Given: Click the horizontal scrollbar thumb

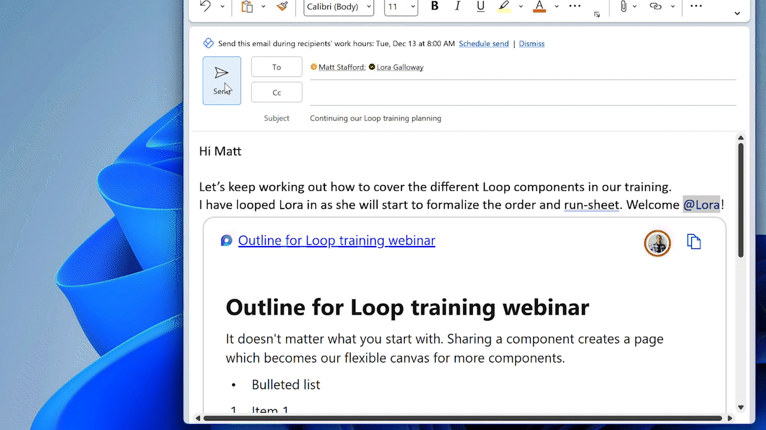Looking at the screenshot, I should point(464,418).
